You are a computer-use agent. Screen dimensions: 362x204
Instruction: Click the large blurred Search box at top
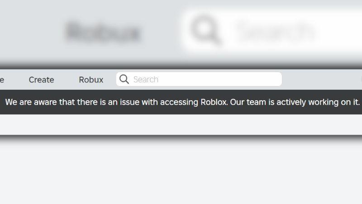tap(272, 30)
